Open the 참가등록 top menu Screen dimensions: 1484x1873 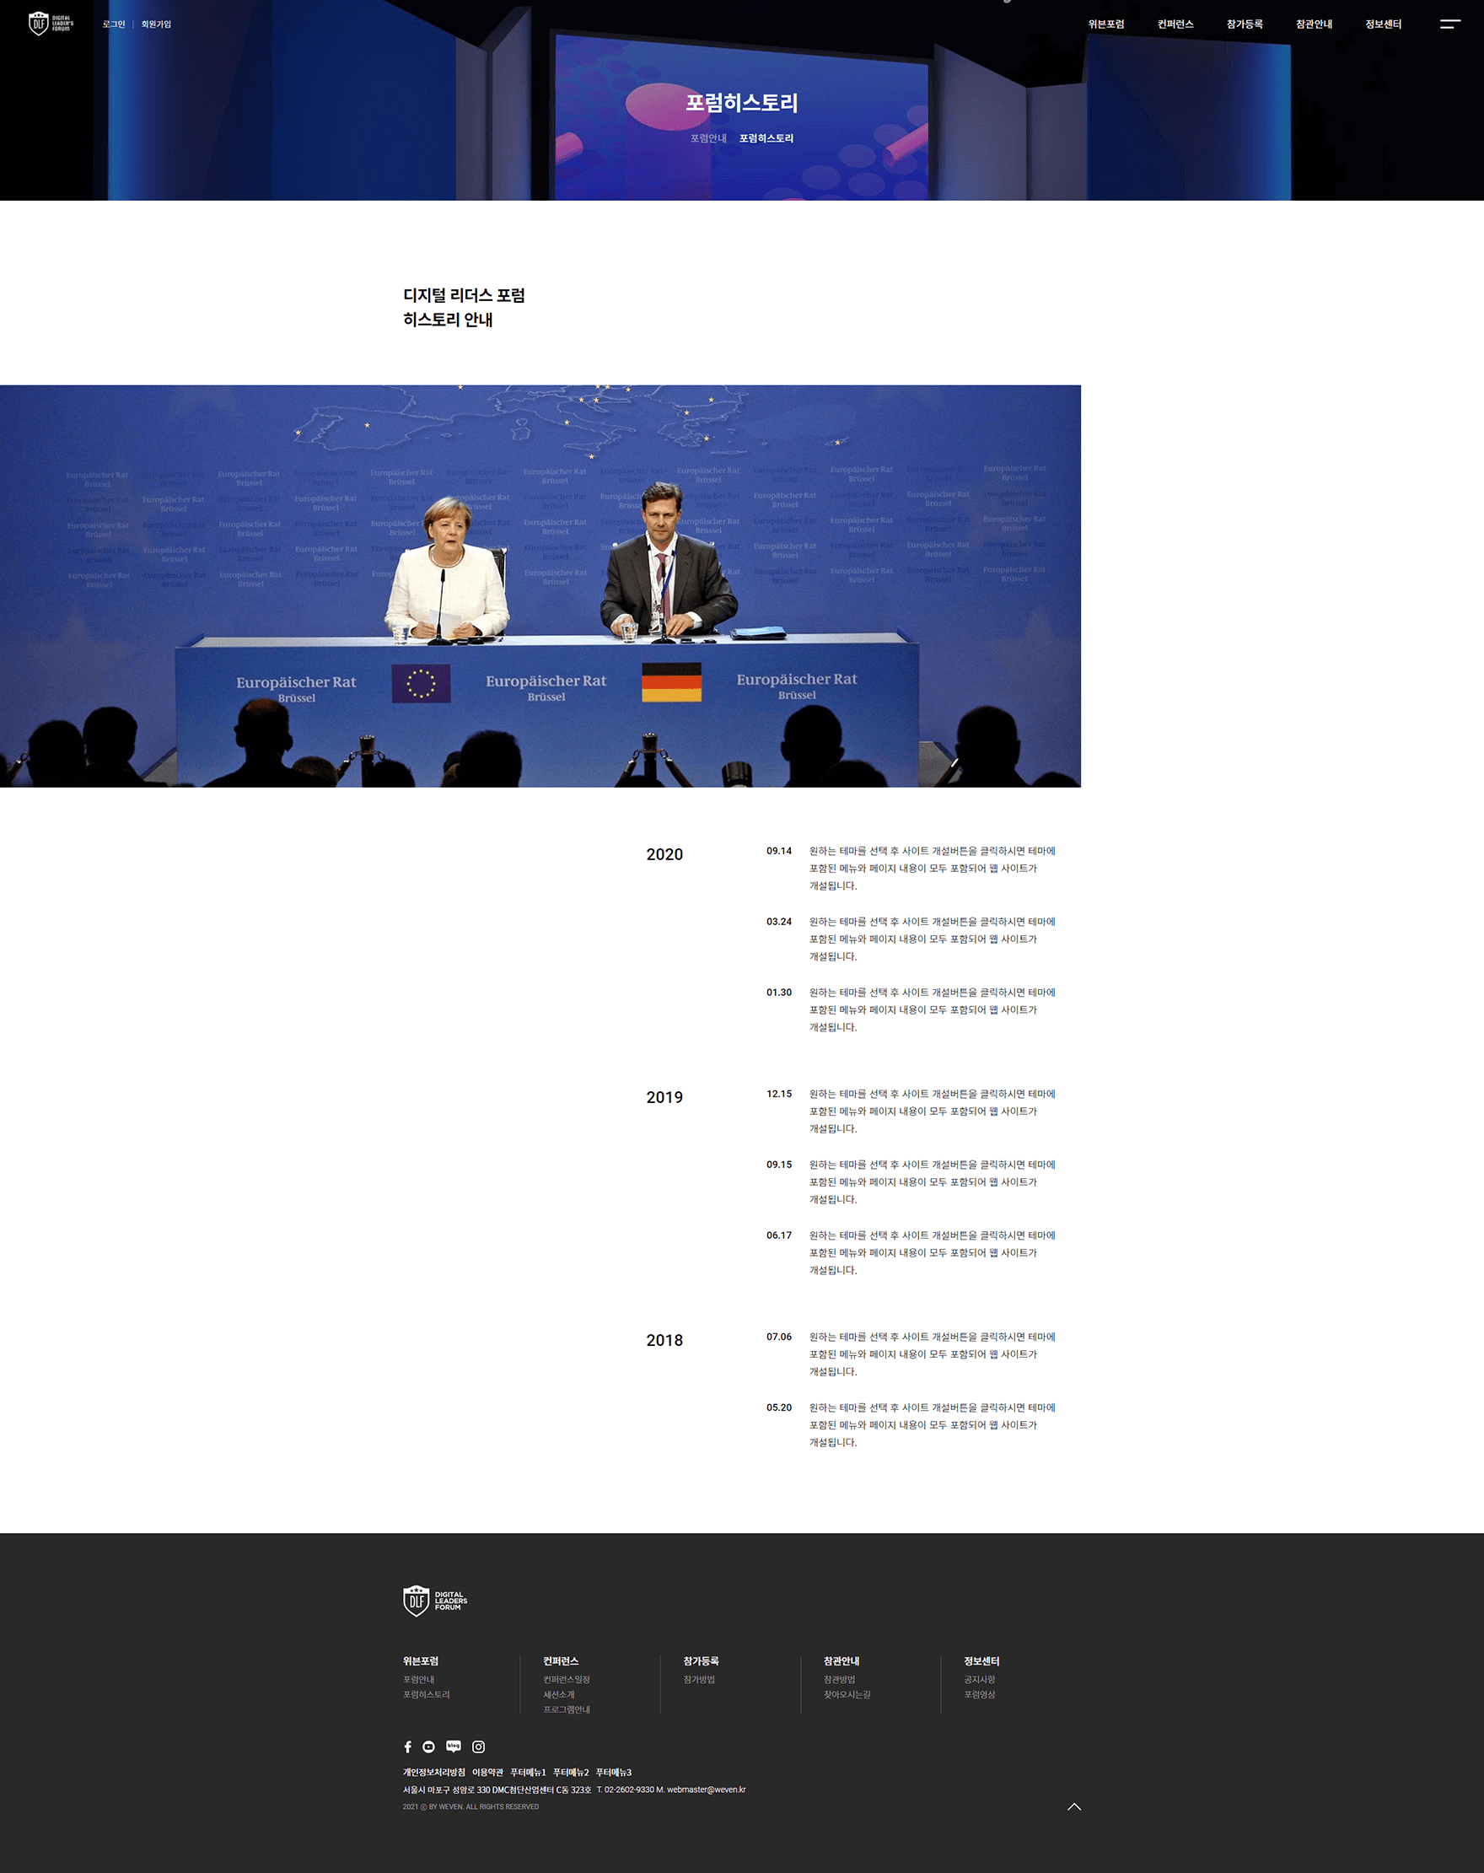tap(1245, 24)
